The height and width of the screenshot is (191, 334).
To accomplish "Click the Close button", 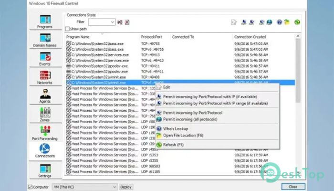I will [293, 187].
